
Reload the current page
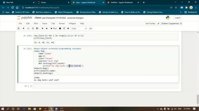click(12, 7)
